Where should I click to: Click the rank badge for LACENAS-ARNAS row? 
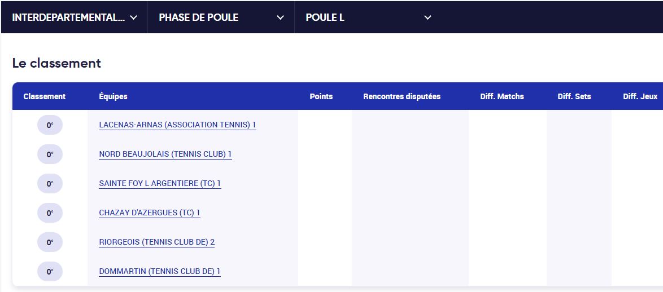coord(50,125)
